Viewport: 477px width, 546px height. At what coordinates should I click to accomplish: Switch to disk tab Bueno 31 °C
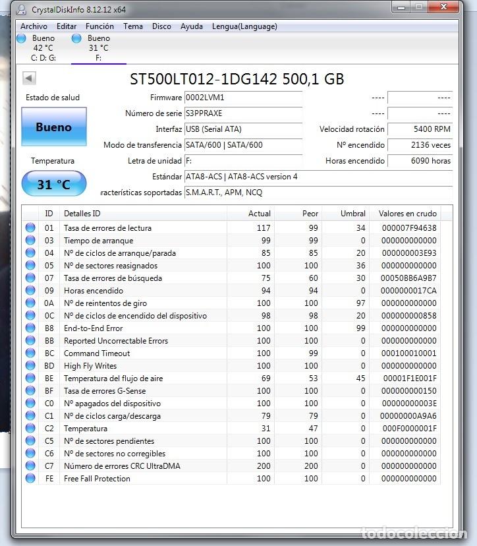pyautogui.click(x=98, y=48)
